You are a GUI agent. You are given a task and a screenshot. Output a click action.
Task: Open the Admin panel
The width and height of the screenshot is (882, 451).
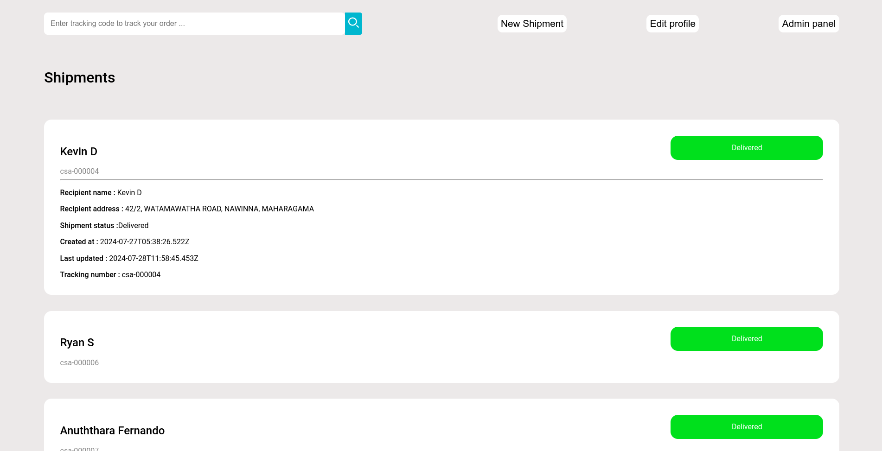pyautogui.click(x=808, y=24)
